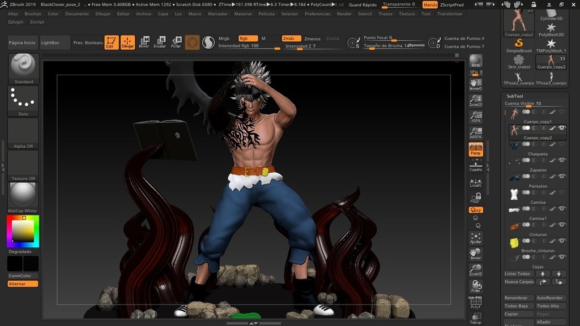Click the Renombrar button

pos(519,298)
